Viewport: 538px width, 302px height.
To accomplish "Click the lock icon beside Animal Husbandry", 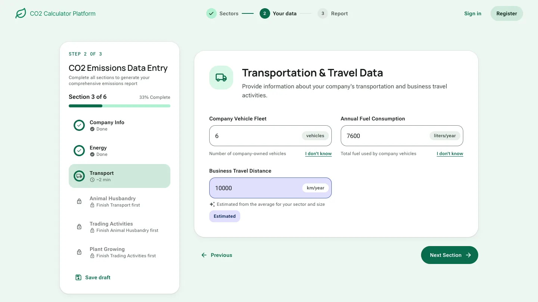I will (x=79, y=201).
